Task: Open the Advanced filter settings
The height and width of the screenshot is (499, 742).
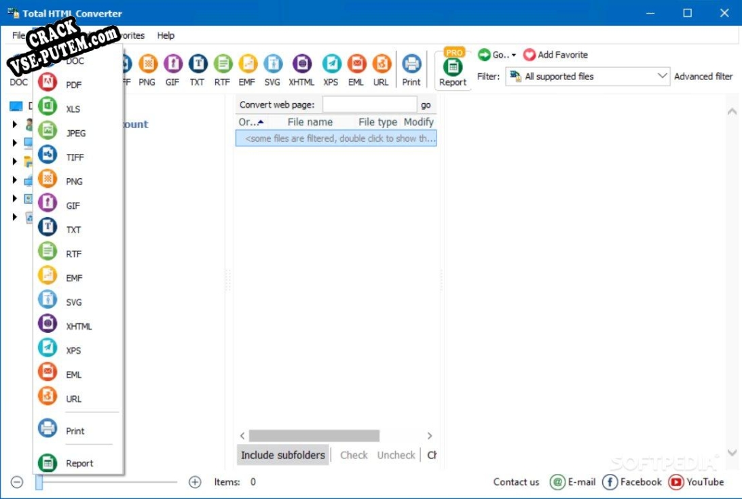Action: tap(703, 77)
